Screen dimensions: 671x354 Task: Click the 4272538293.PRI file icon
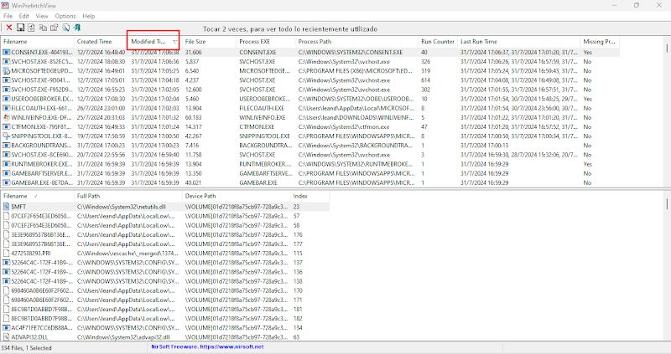point(6,254)
